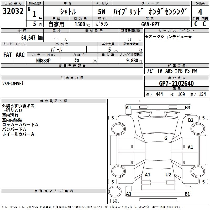Click the color code NH883P
210x210 pixels.
(44, 60)
